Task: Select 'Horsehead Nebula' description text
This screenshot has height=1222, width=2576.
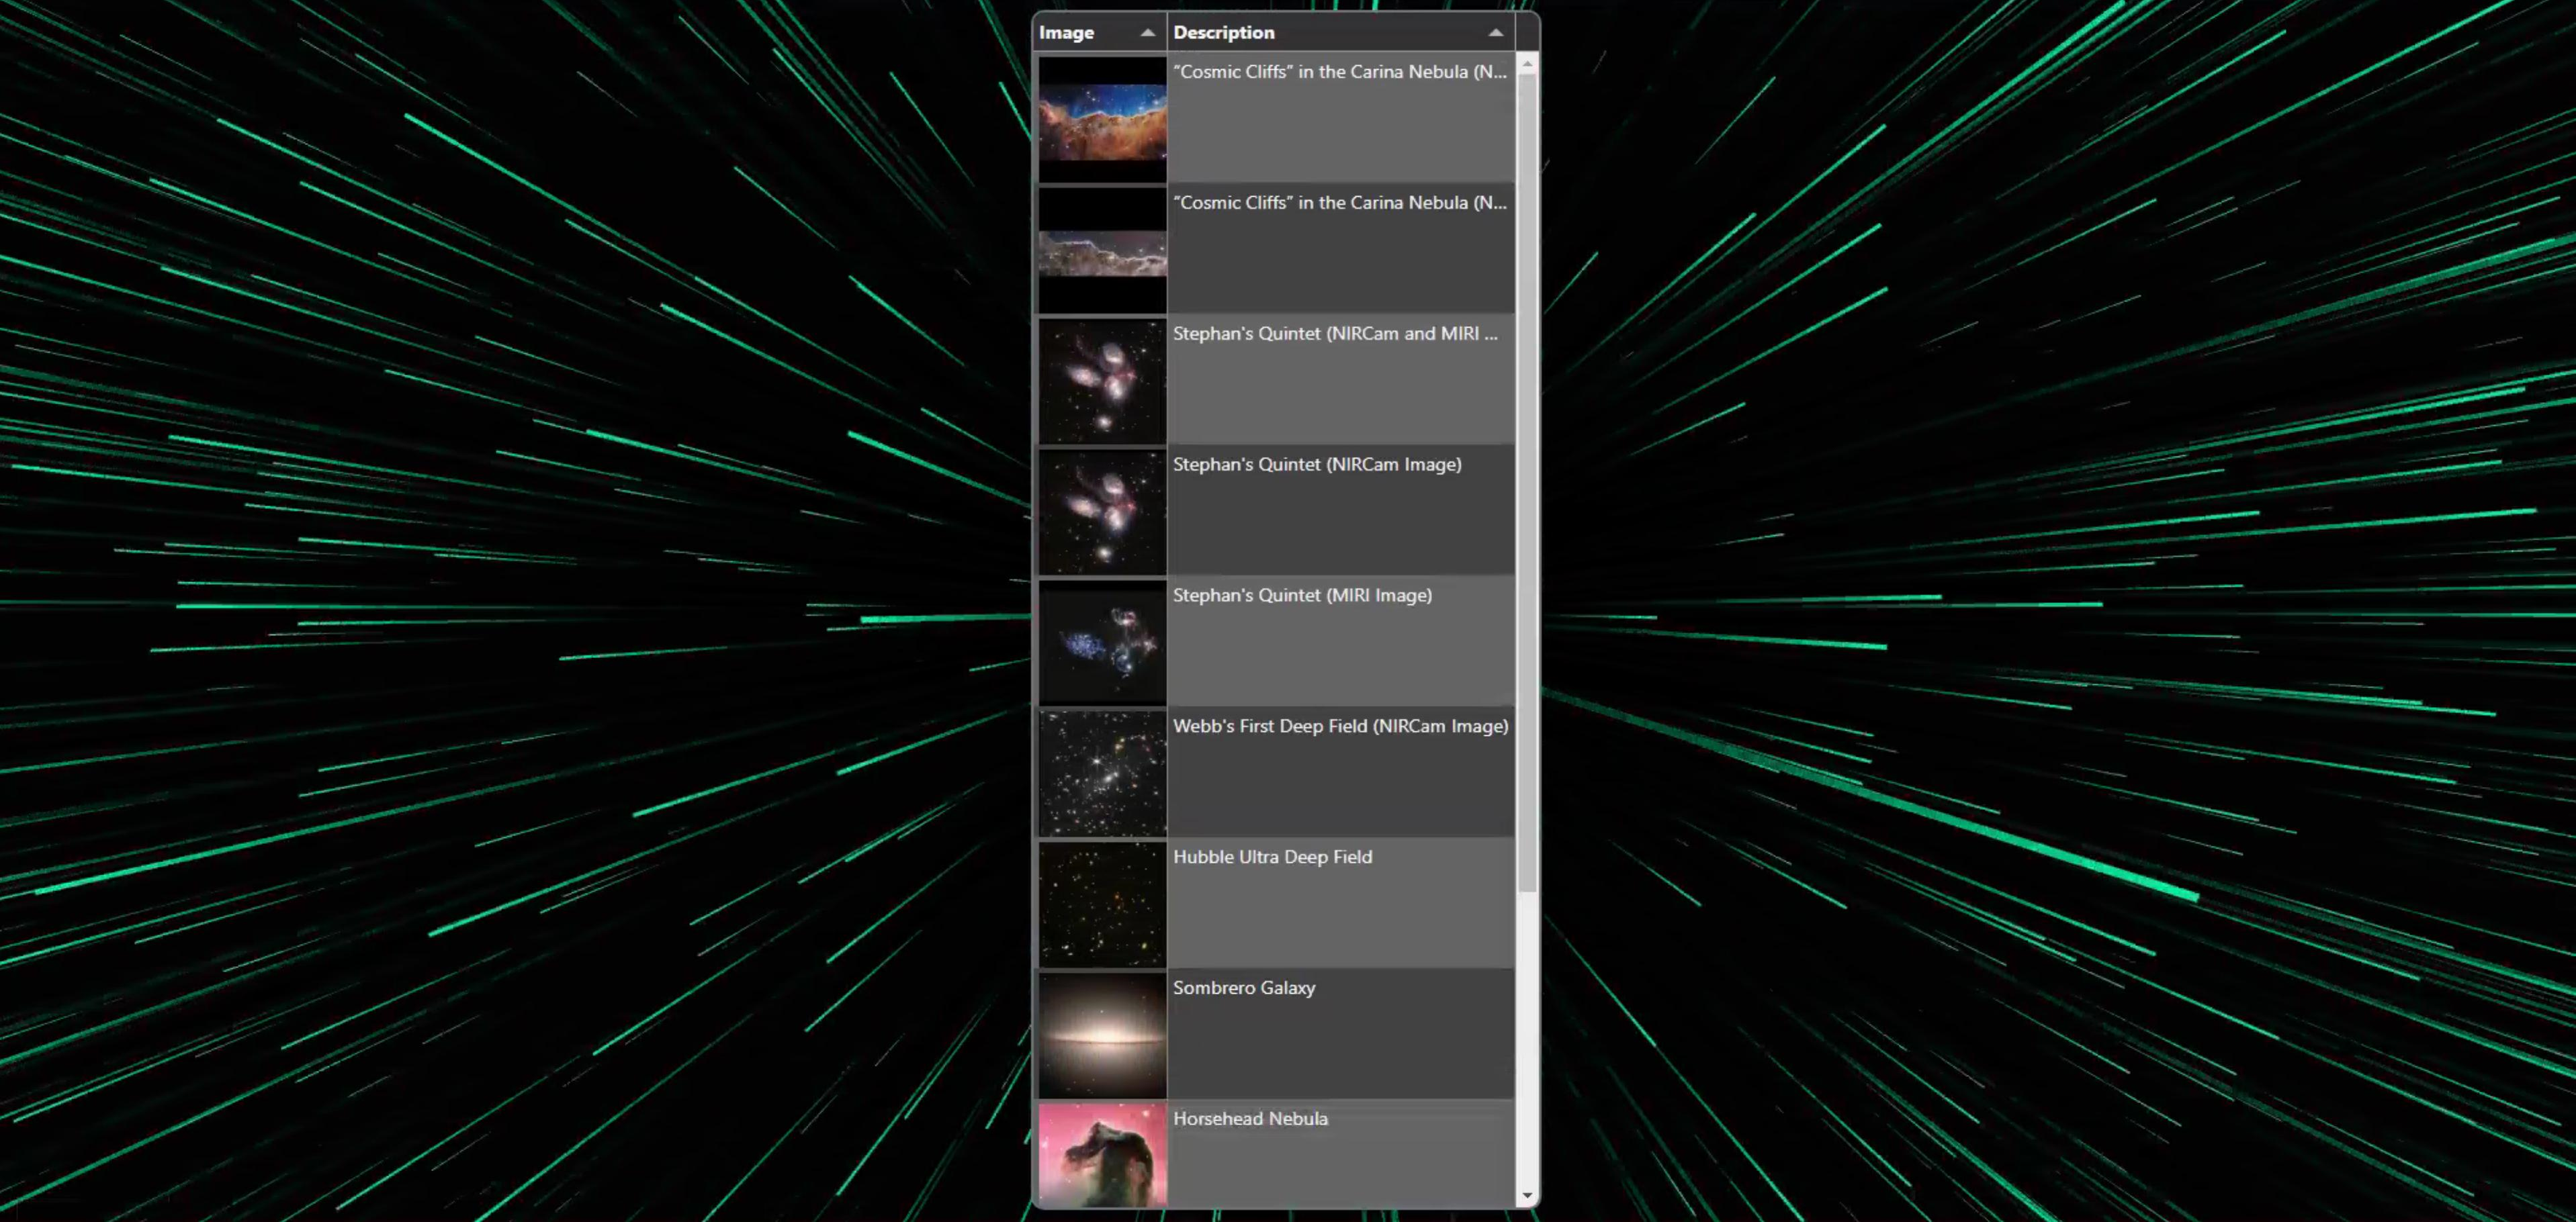Action: click(1250, 1119)
